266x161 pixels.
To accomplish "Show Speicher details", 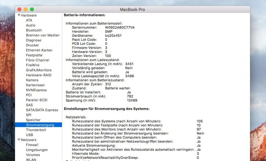I will point(33,120).
